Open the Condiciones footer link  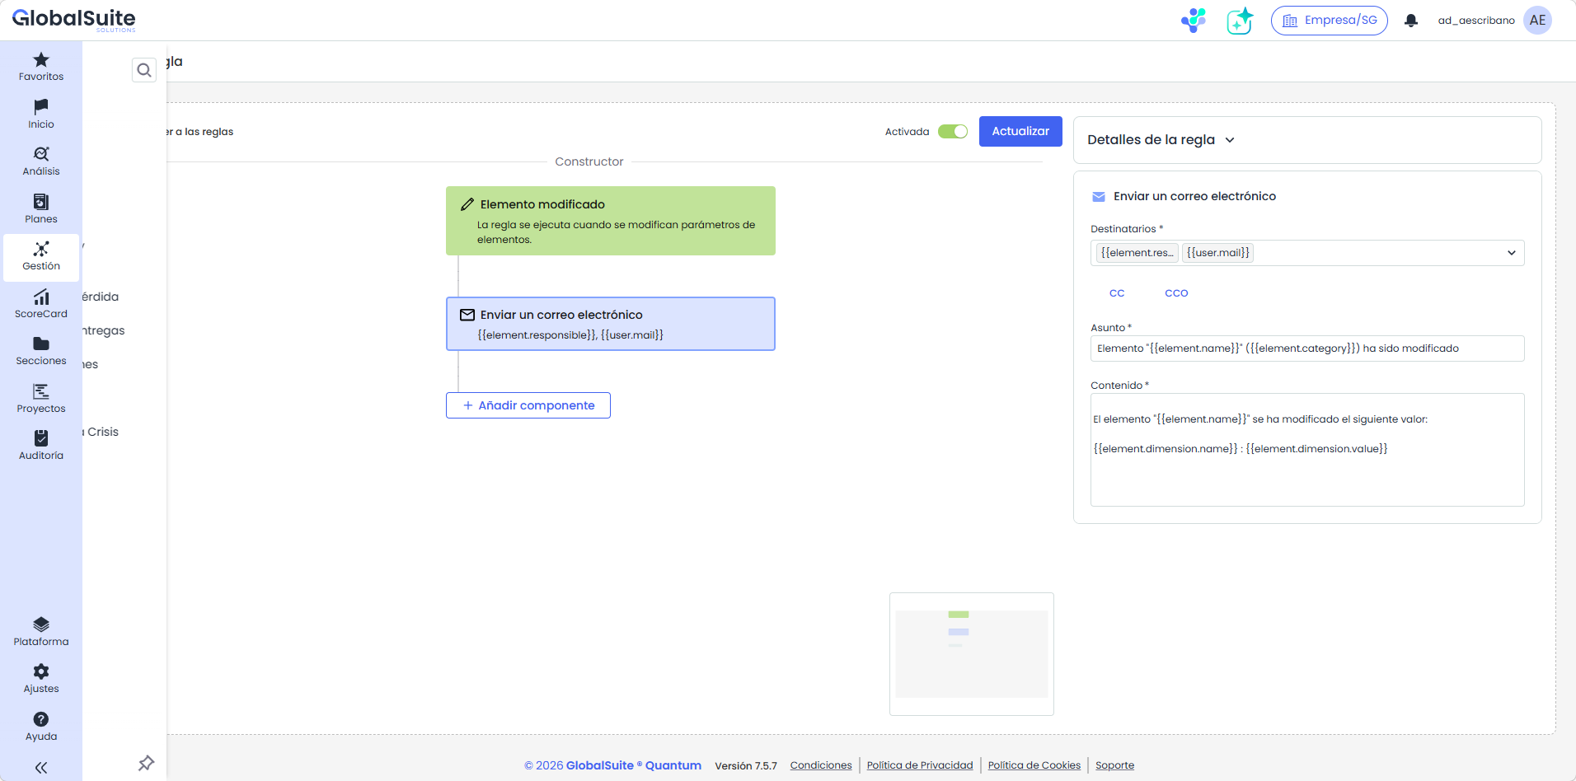[821, 765]
